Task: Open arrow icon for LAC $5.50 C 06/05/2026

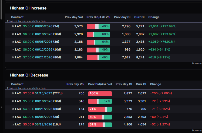Action: pyautogui.click(x=13, y=26)
